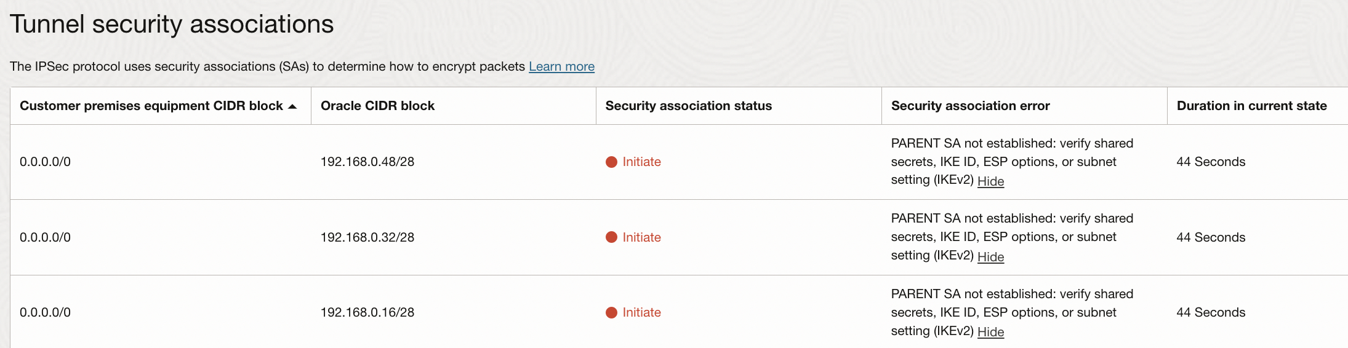Collapse error message for 192.168.0.16/28 row
The image size is (1348, 348).
coord(990,332)
